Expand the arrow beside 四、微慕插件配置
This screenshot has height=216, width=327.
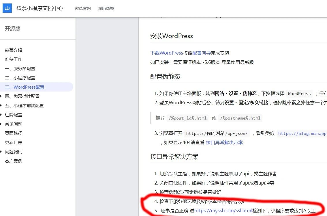pos(1,96)
